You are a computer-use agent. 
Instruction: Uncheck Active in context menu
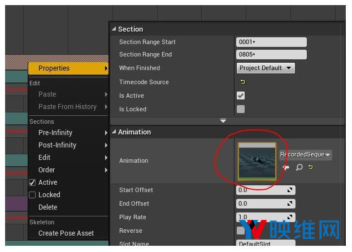(x=32, y=183)
